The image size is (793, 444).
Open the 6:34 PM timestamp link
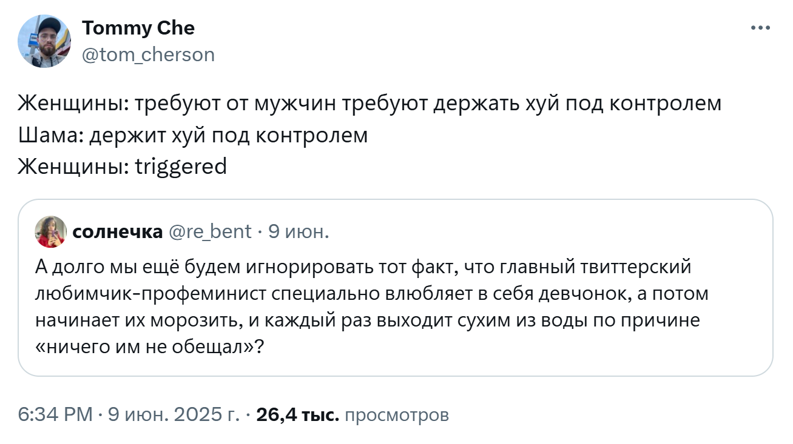pos(55,415)
